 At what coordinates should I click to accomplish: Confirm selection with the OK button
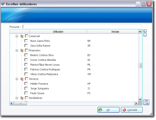tap(108, 110)
